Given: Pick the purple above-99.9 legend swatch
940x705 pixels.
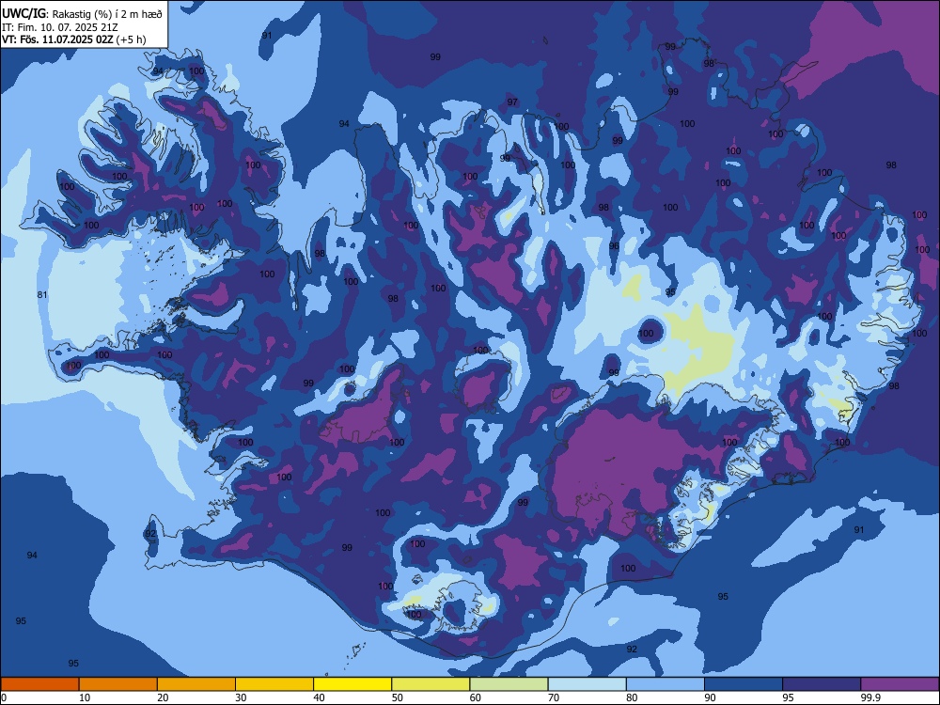Looking at the screenshot, I should point(900,684).
